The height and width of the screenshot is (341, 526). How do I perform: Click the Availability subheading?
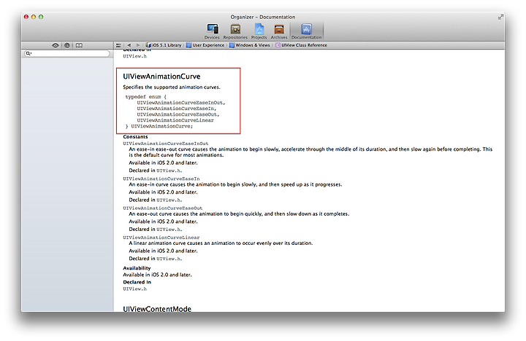coord(137,268)
